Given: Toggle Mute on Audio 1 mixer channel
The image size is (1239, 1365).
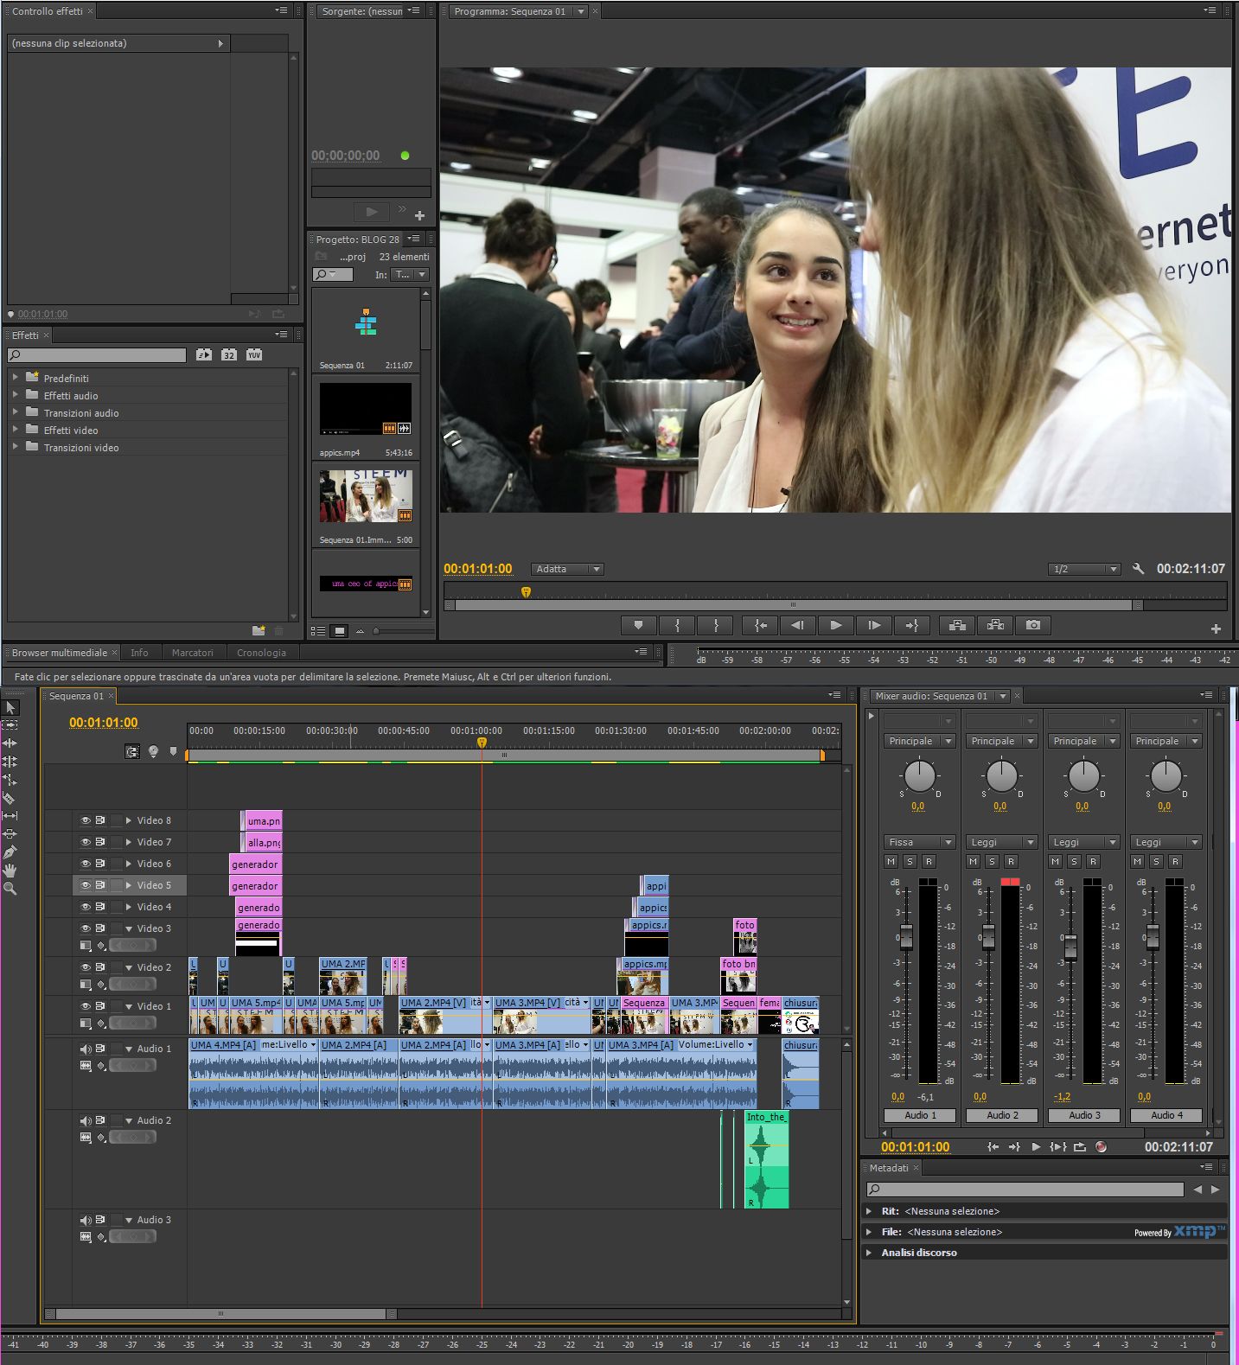Looking at the screenshot, I should 891,861.
